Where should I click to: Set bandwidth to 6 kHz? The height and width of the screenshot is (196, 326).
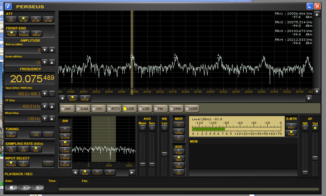(x=65, y=144)
